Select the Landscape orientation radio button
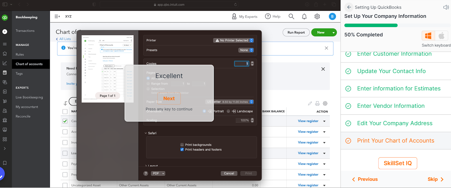 [228, 111]
